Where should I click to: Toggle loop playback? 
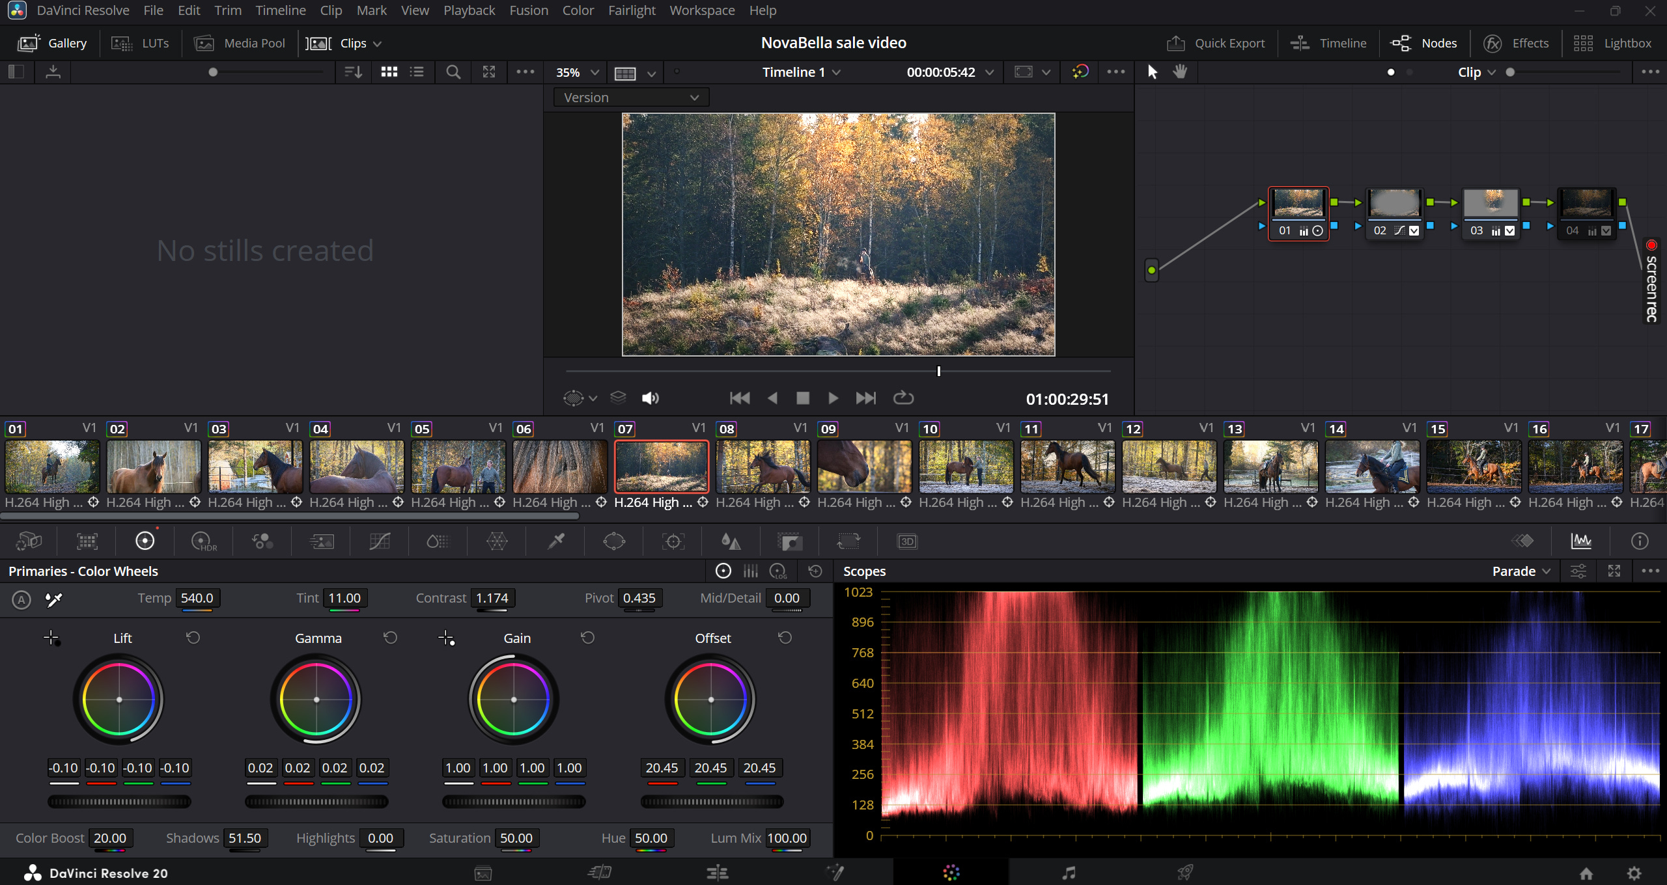[903, 398]
